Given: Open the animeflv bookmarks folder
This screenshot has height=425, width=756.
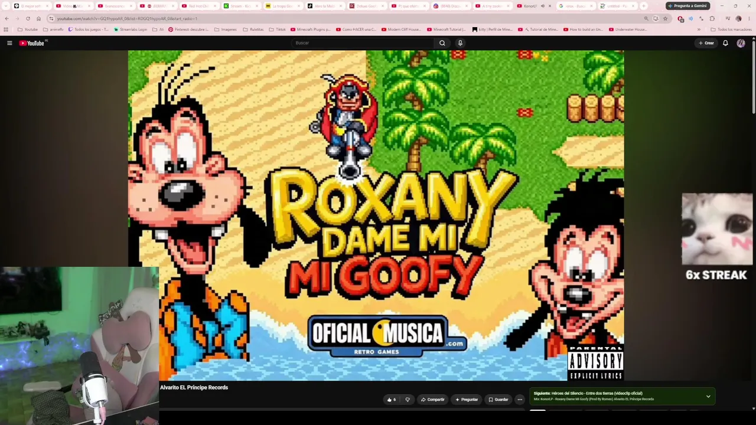Looking at the screenshot, I should point(54,30).
